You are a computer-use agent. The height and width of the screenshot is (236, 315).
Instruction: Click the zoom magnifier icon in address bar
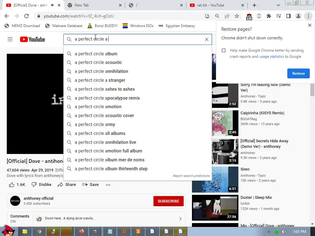[217, 16]
